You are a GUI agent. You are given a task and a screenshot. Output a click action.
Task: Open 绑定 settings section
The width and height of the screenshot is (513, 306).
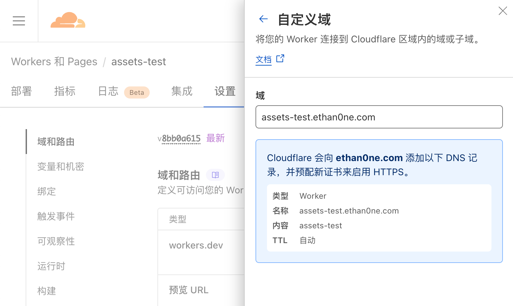coord(47,191)
